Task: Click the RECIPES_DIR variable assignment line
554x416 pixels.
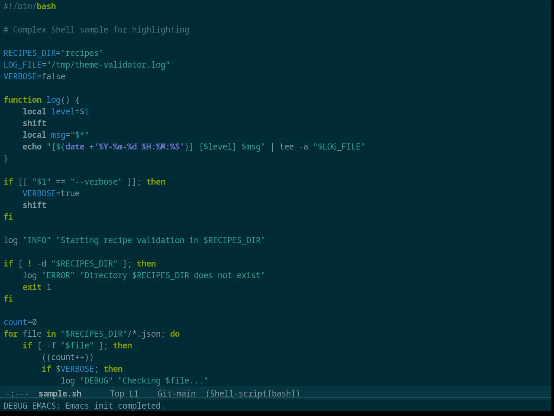Action: coord(53,53)
